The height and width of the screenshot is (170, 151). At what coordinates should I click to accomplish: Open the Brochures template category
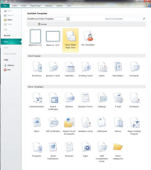tap(37, 69)
